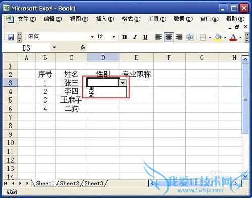This screenshot has height=198, width=252.
Task: Click cell containing 李四
Action: point(71,91)
